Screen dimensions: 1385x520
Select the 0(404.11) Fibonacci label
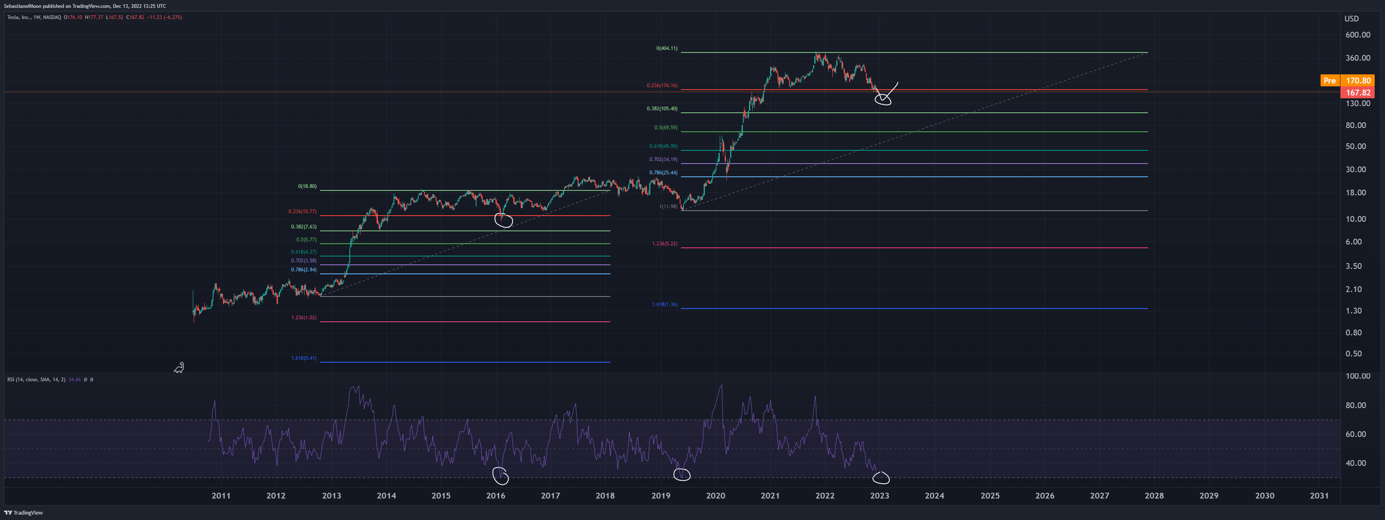coord(667,48)
